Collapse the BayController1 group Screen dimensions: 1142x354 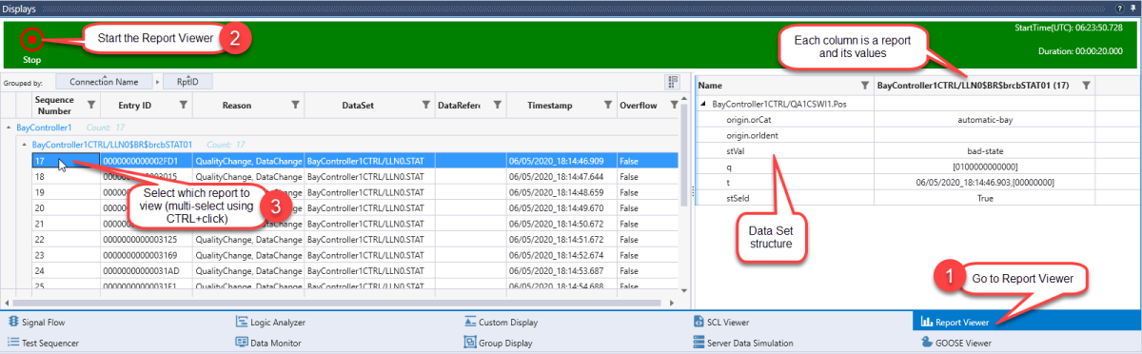tap(10, 127)
